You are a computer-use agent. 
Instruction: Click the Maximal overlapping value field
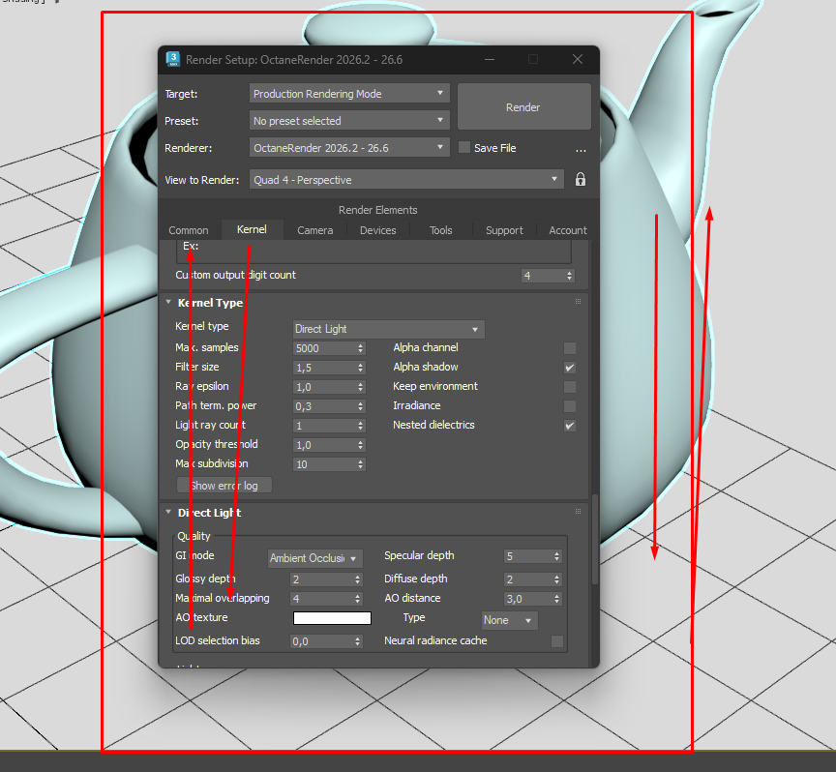pos(321,599)
